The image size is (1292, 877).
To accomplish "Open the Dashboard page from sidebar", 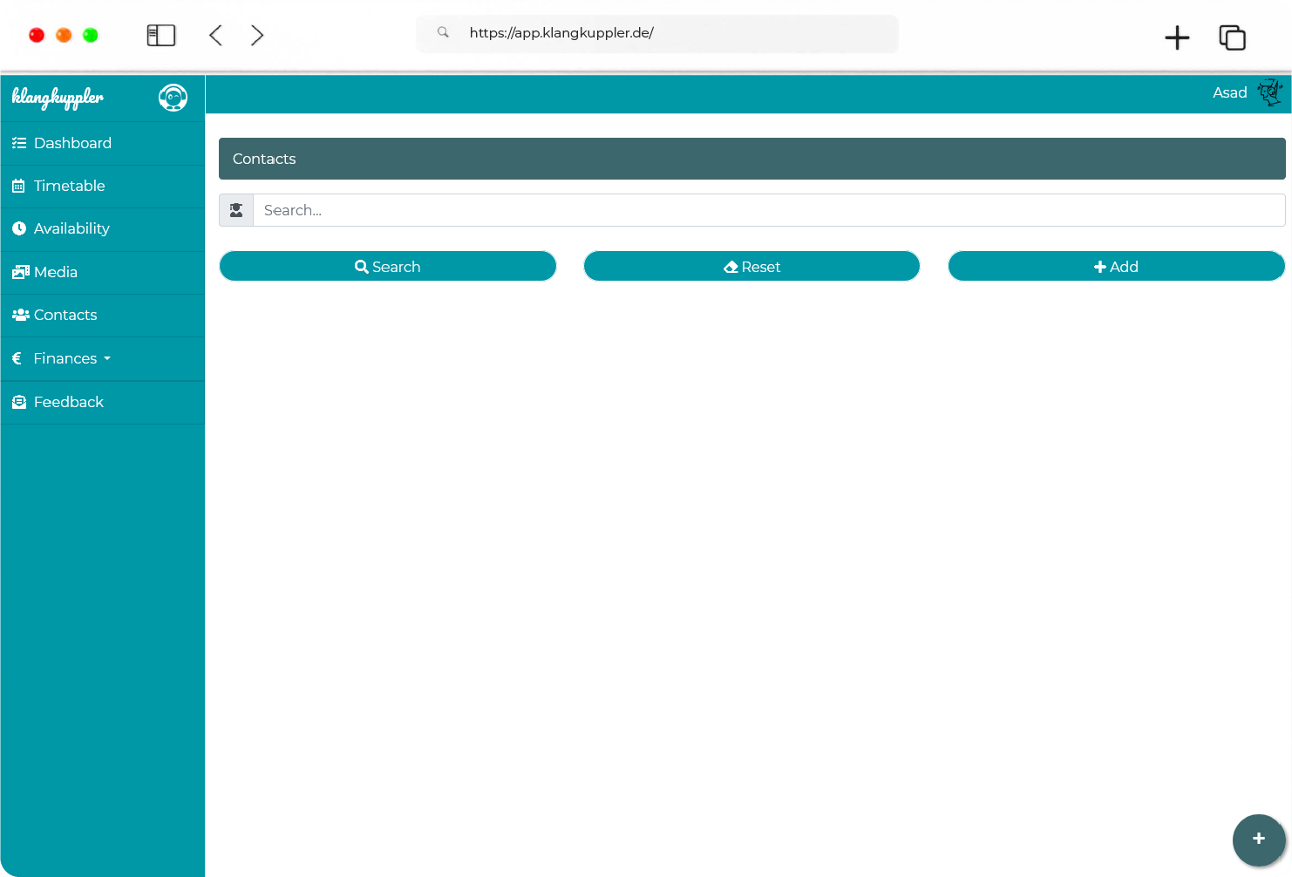I will point(72,143).
